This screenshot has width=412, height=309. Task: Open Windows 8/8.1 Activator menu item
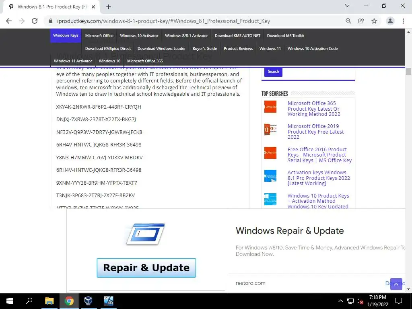[186, 35]
